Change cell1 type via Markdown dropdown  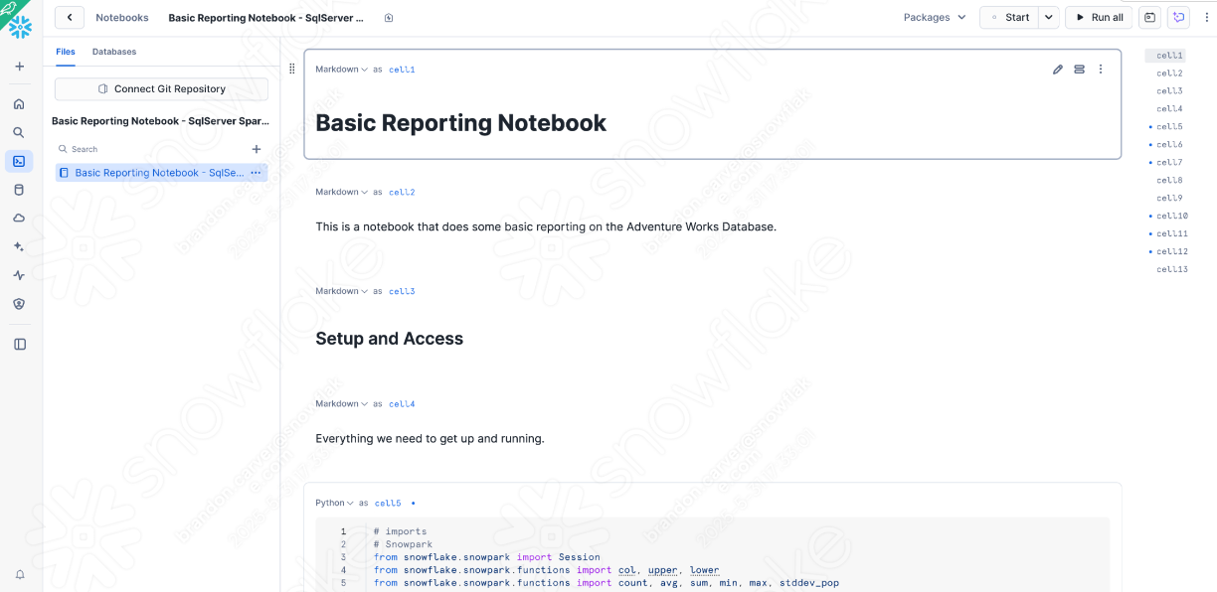pos(341,70)
